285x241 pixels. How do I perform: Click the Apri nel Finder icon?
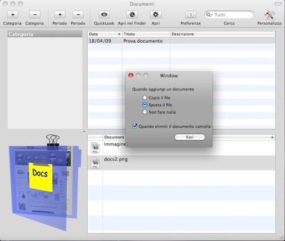[x=132, y=15]
